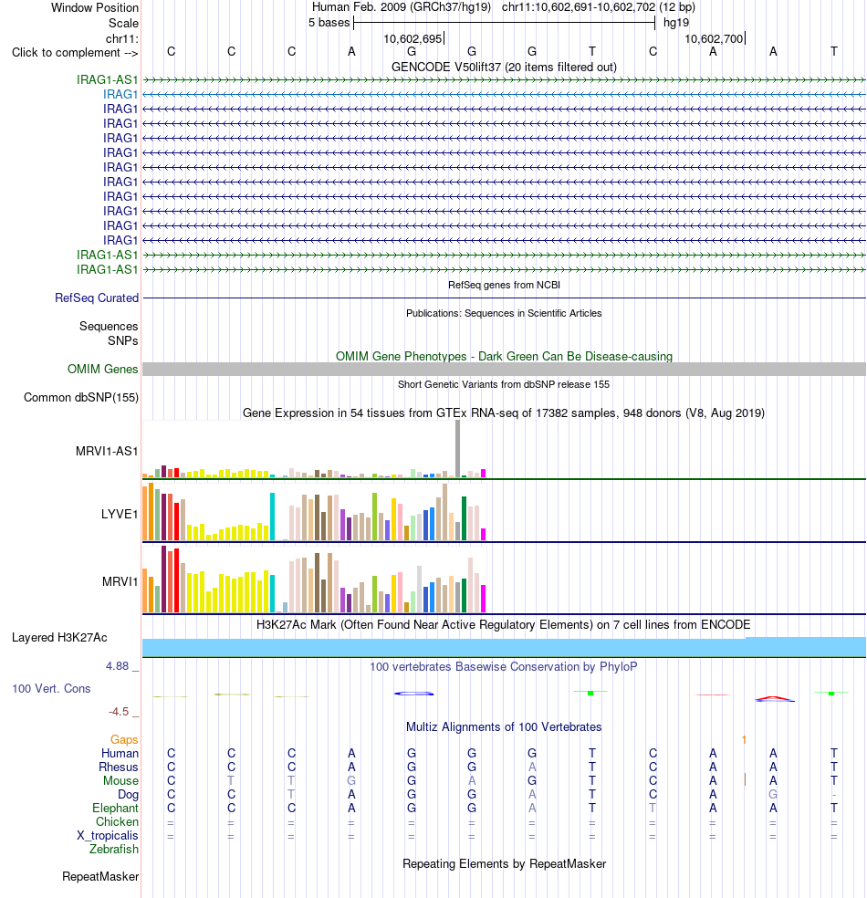867x898 pixels.
Task: Click the magenta bar in the MRVI1 chart
Action: 484,599
